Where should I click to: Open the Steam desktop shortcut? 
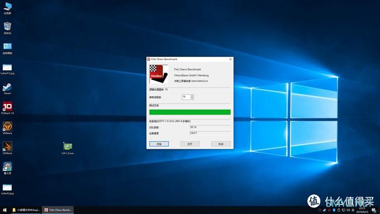[x=7, y=89]
